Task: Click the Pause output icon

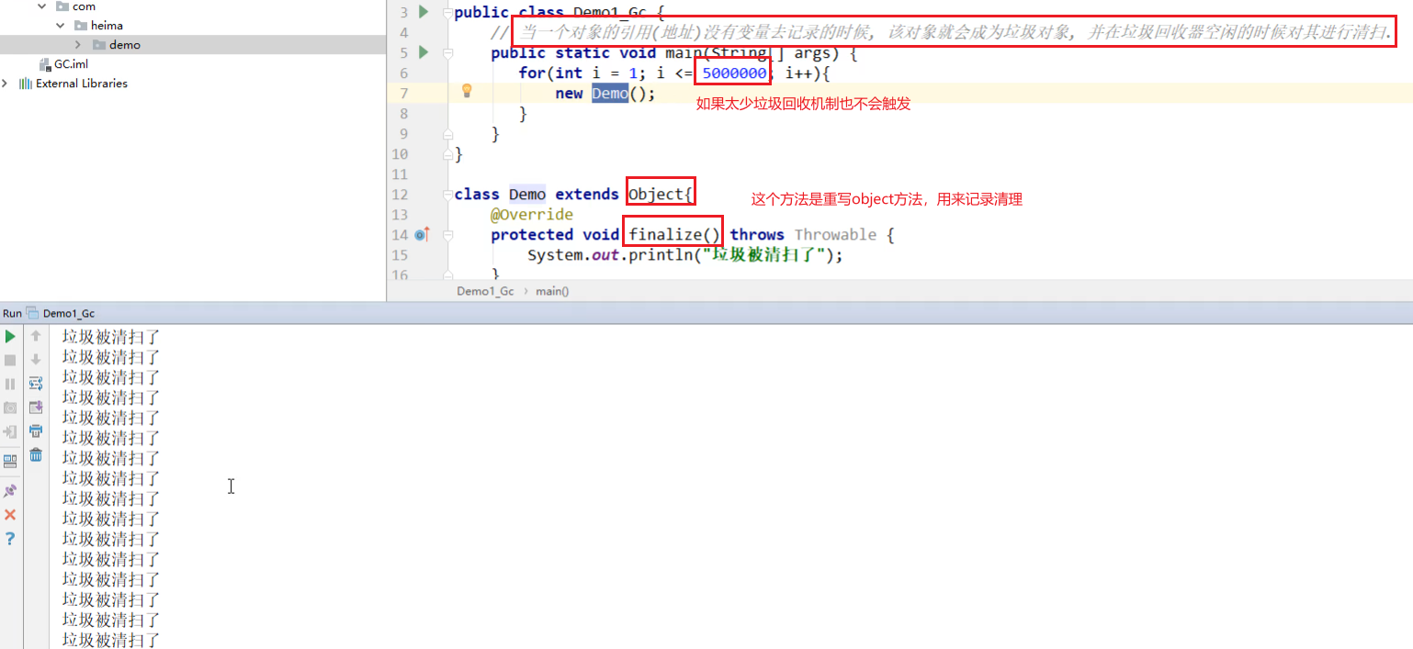Action: (x=10, y=384)
